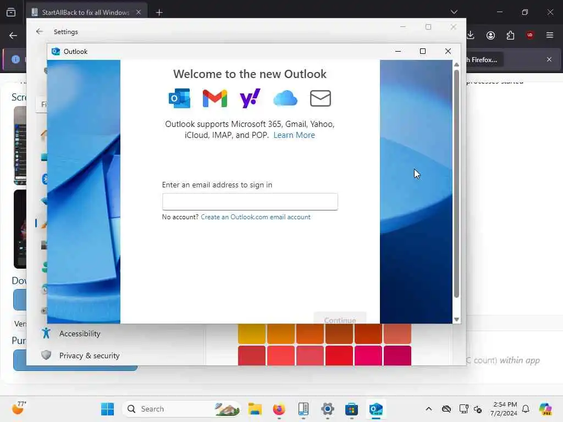Click the Outlook dialog vertical scrollbar thumb

point(456,184)
